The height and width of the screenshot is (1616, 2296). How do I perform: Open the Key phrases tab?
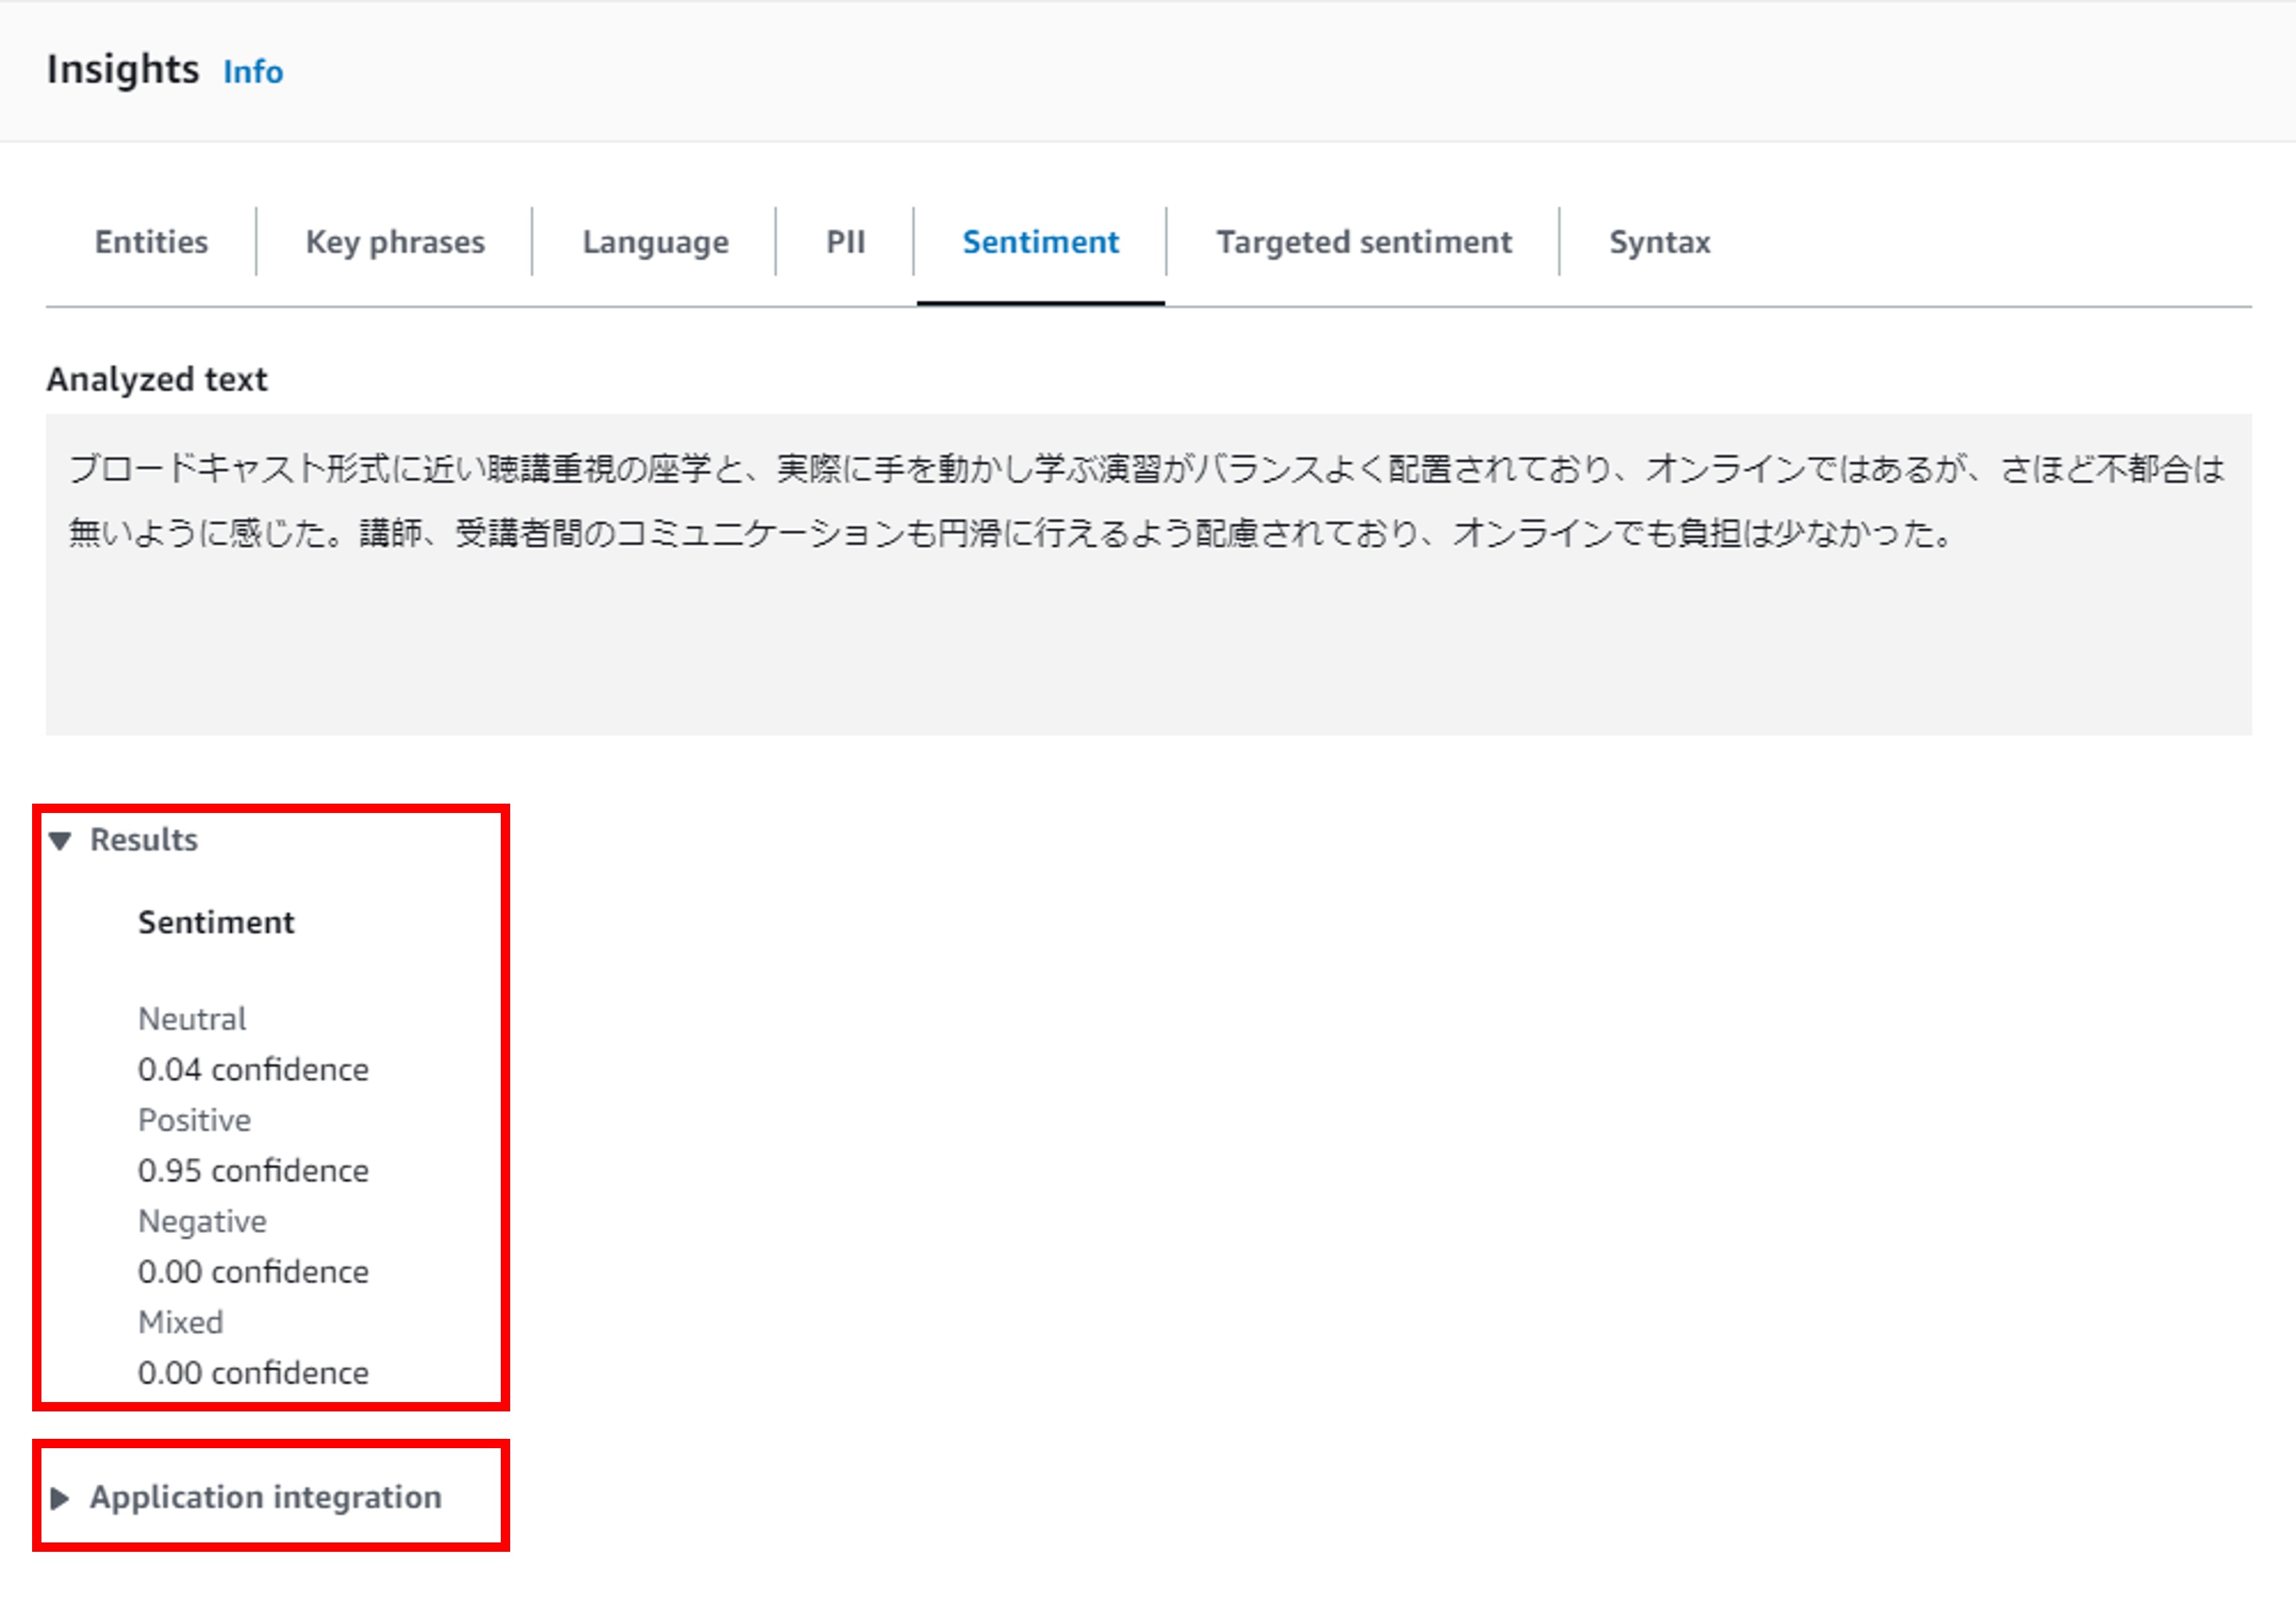coord(395,241)
